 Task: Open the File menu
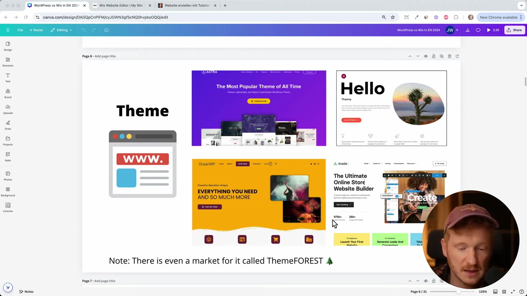coord(20,30)
